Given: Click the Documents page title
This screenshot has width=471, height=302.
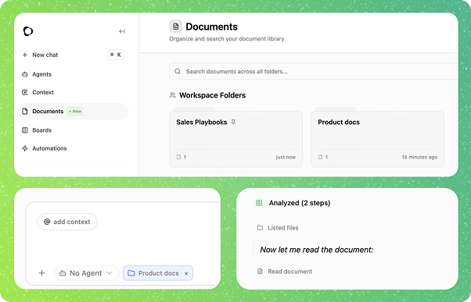Looking at the screenshot, I should coord(211,27).
